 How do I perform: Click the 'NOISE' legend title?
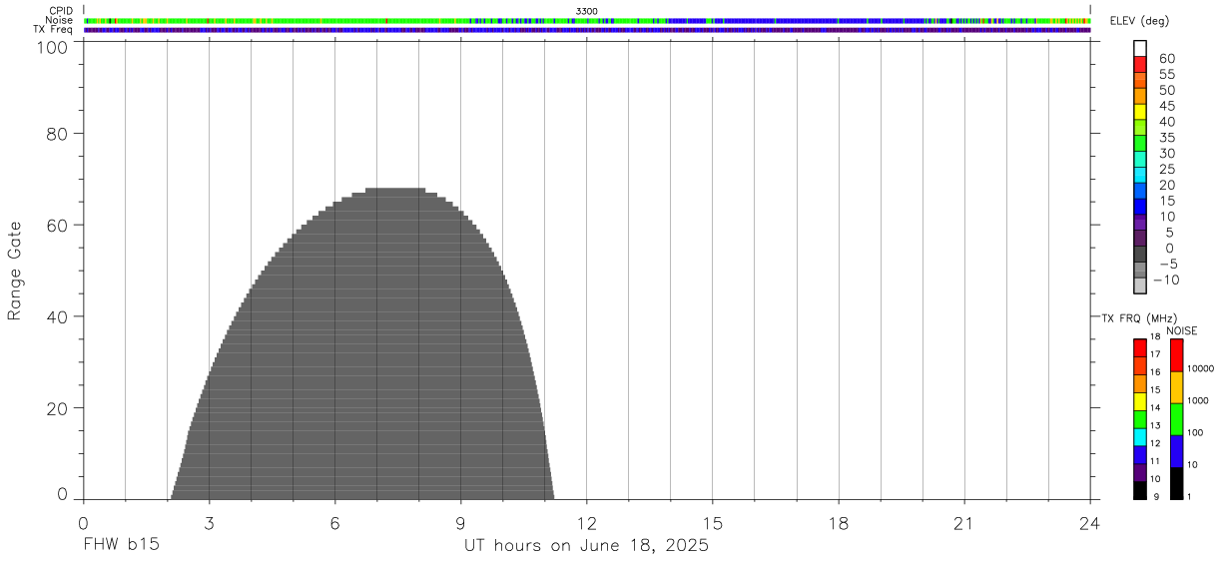1181,330
